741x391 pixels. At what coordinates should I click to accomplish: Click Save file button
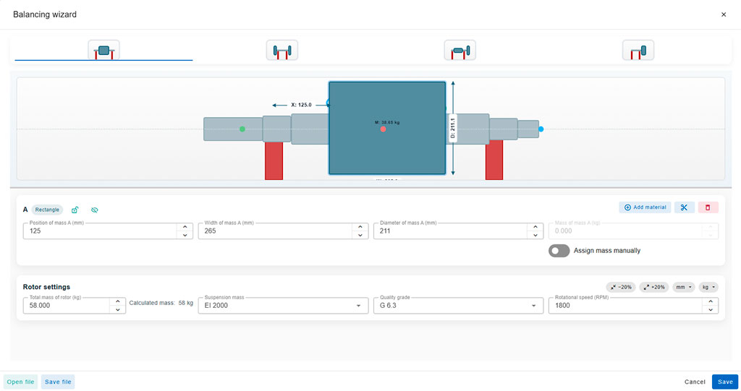click(58, 382)
